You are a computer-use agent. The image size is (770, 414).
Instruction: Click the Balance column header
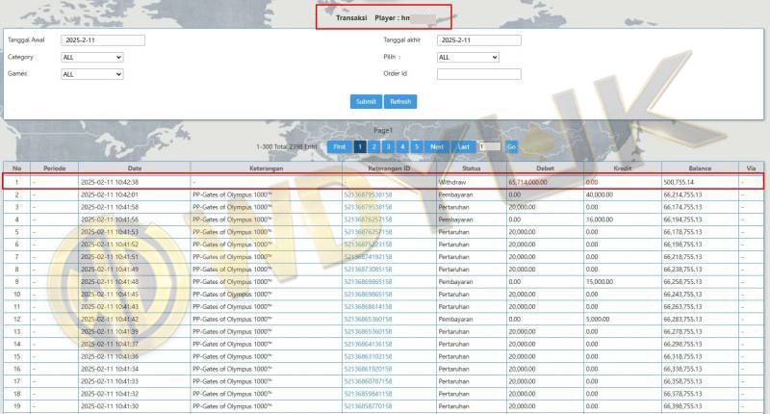pos(699,168)
